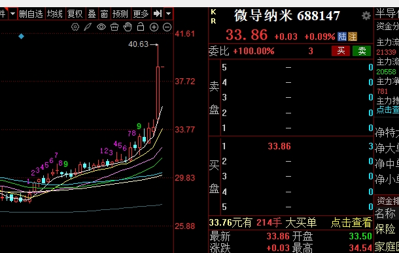Toggle 复权 price adjustment

(75, 14)
